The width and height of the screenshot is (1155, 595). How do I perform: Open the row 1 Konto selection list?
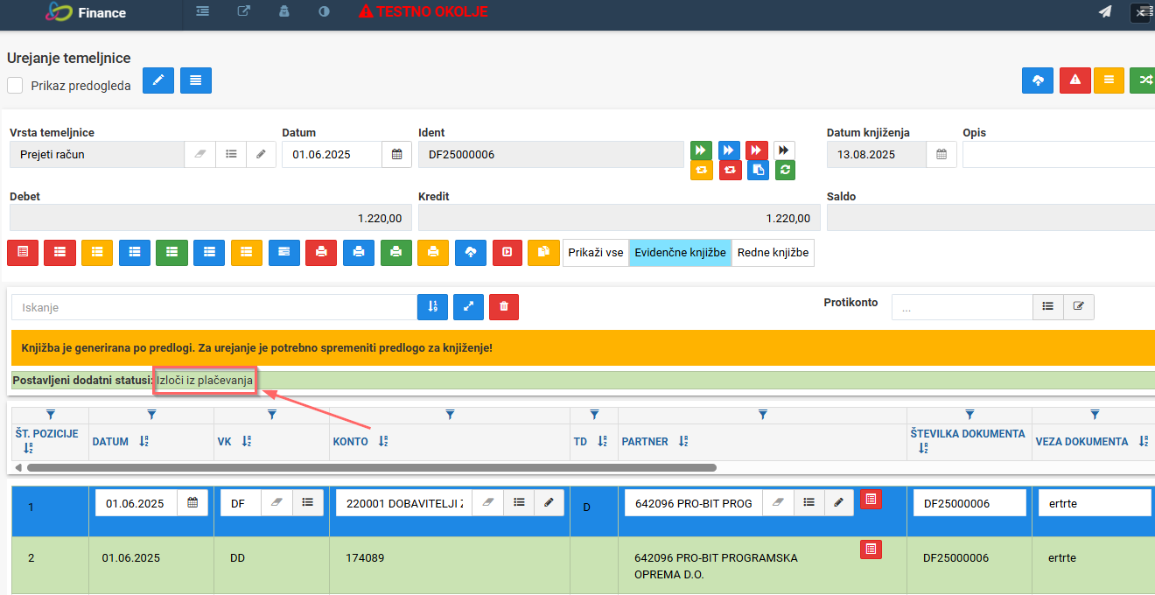point(519,503)
